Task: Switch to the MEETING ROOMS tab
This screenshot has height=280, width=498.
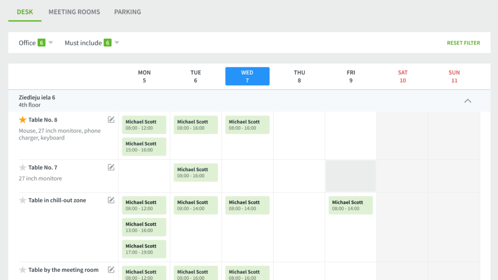Action: point(74,12)
